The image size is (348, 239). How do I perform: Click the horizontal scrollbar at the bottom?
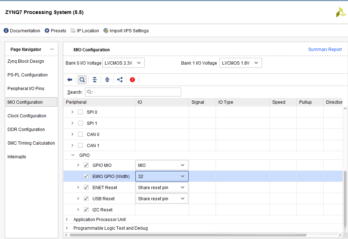tap(201, 235)
